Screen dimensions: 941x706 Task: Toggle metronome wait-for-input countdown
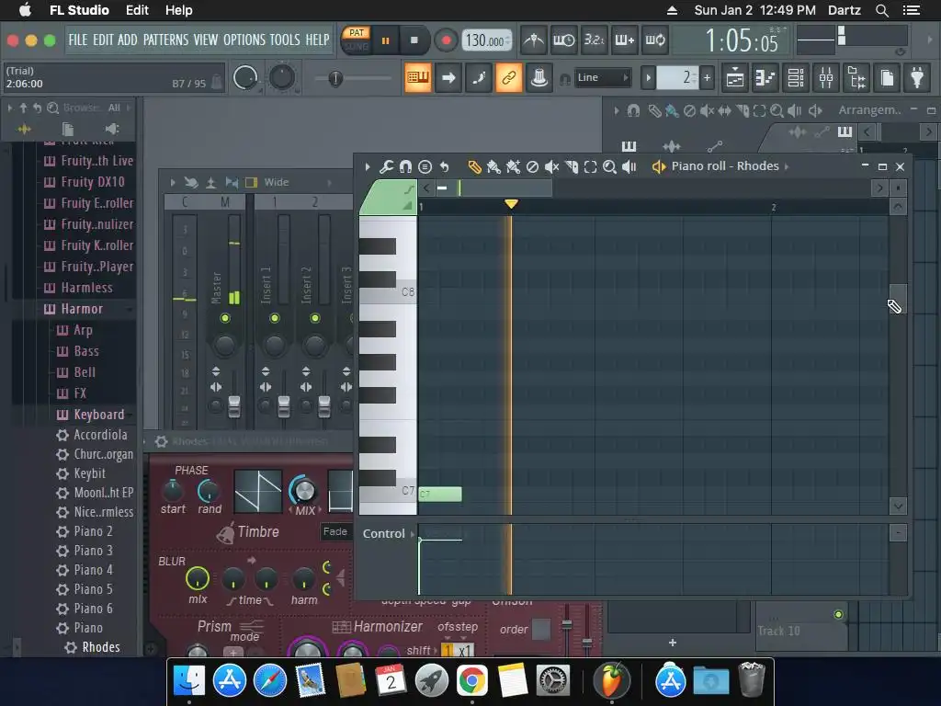[563, 40]
